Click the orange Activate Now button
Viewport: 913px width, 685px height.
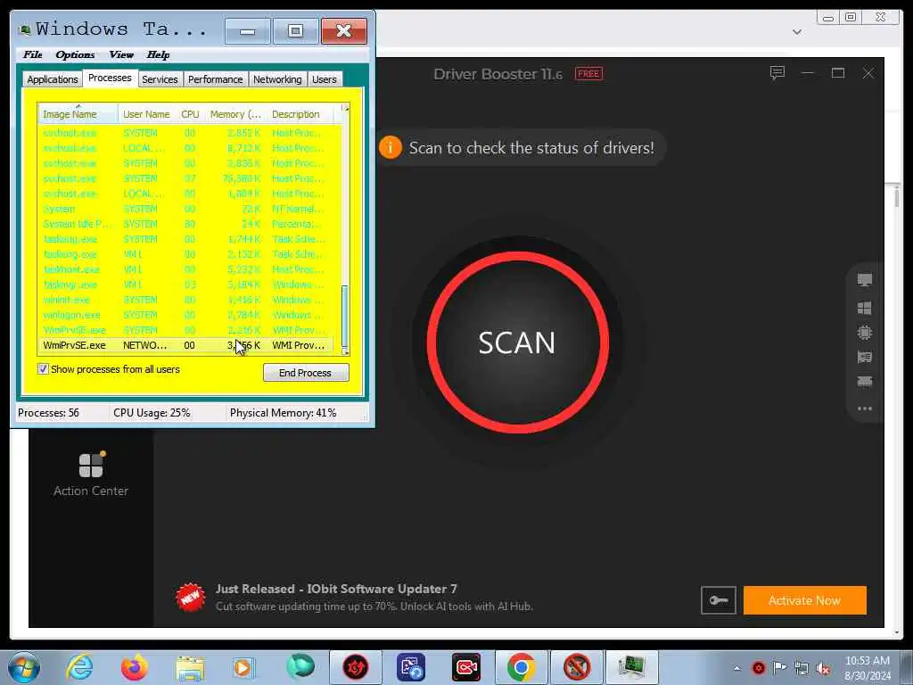coord(805,600)
